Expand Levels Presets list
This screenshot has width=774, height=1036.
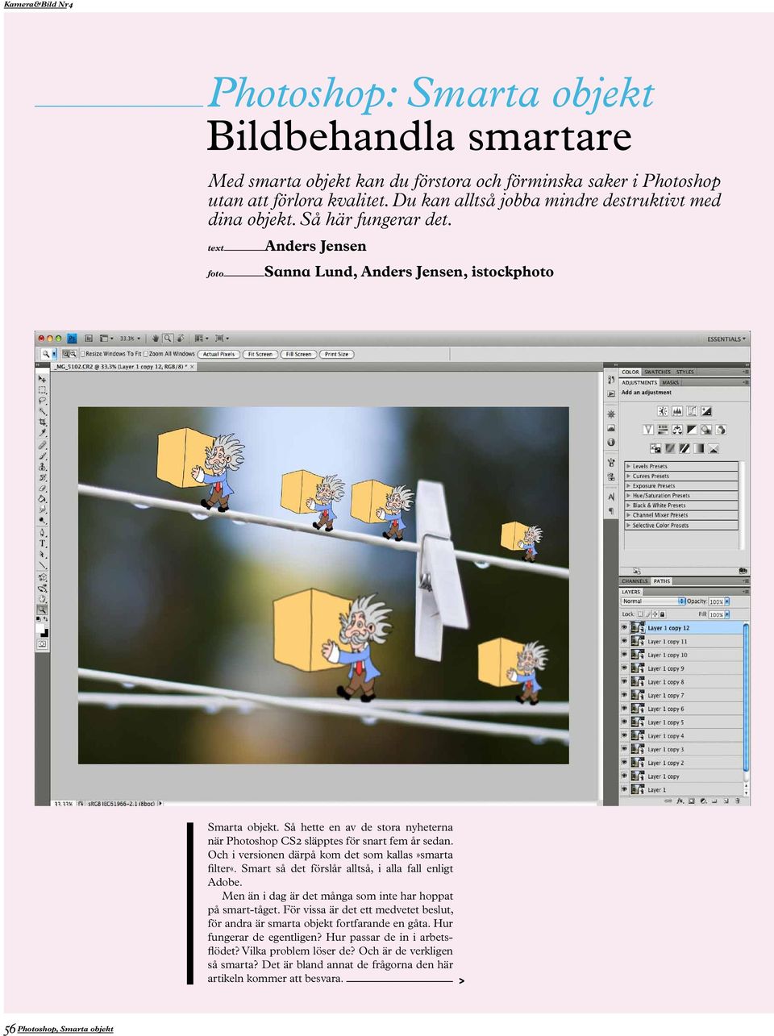(629, 466)
